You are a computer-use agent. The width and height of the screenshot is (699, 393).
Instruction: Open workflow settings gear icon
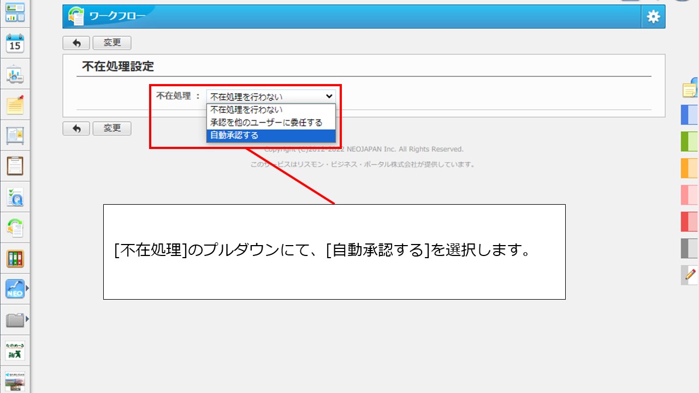click(x=653, y=17)
